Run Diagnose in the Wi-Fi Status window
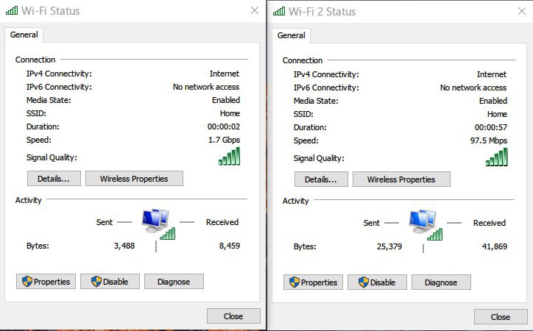The height and width of the screenshot is (331, 533). tap(174, 282)
